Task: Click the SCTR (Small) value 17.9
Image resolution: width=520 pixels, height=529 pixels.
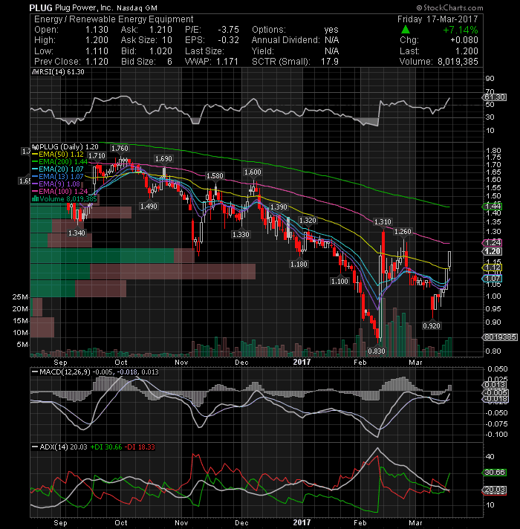Action: pos(330,62)
